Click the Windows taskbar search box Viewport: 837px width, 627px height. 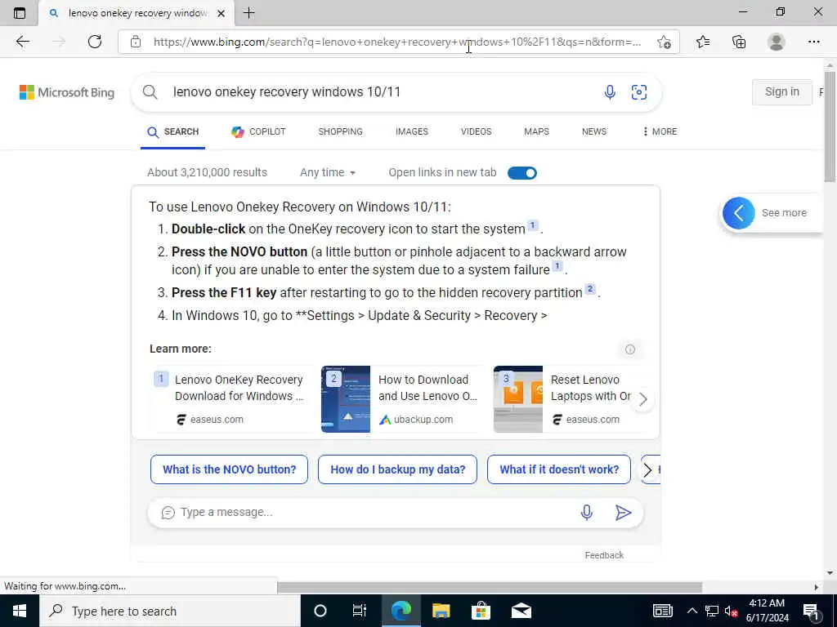(x=170, y=611)
